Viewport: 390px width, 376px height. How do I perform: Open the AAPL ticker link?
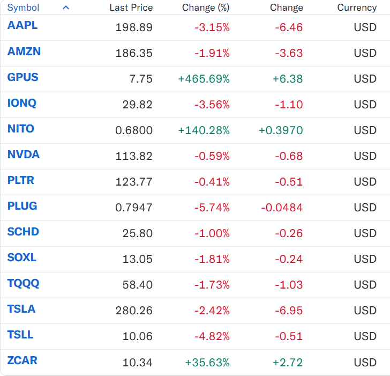tap(22, 25)
